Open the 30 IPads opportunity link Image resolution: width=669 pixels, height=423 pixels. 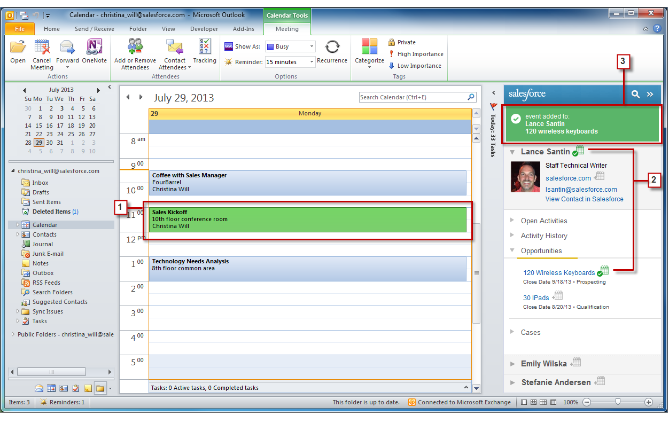(x=536, y=298)
